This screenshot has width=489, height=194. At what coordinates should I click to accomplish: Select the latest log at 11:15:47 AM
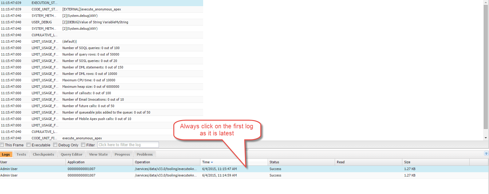point(219,169)
